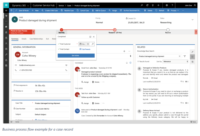Open the knowledge search filter icon
The height and width of the screenshot is (136, 200).
[x=185, y=56]
